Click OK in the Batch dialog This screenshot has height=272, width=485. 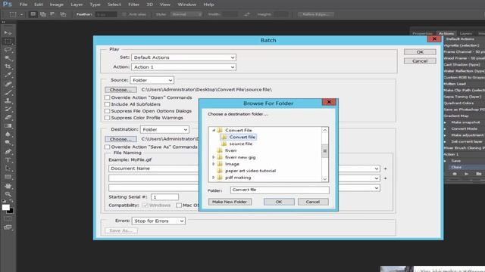pyautogui.click(x=420, y=52)
